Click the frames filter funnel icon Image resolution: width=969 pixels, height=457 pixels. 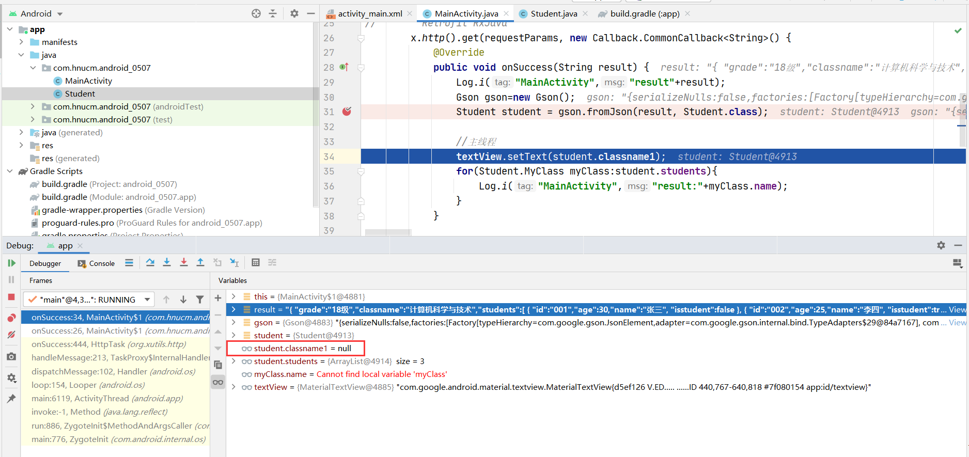200,300
